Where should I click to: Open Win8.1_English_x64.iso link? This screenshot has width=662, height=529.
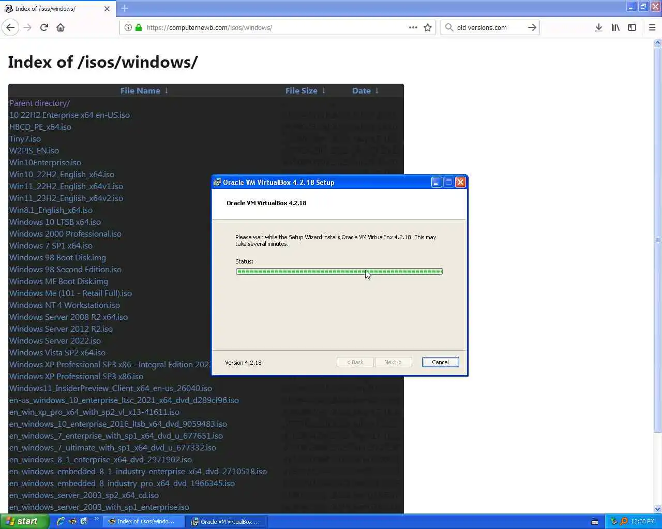[x=51, y=210]
